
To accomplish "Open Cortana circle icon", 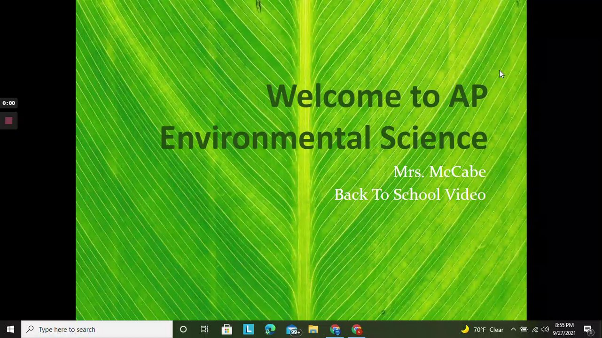I will coord(183,330).
